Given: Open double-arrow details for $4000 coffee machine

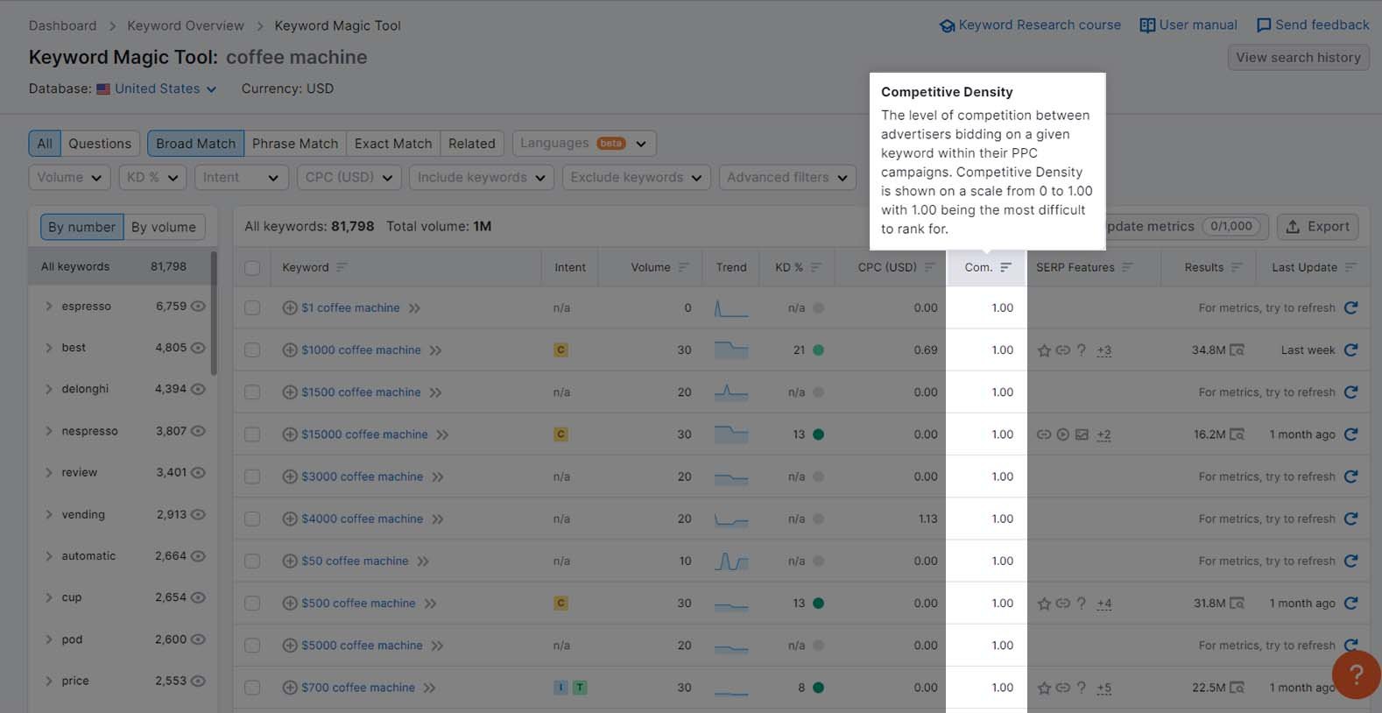Looking at the screenshot, I should tap(437, 519).
